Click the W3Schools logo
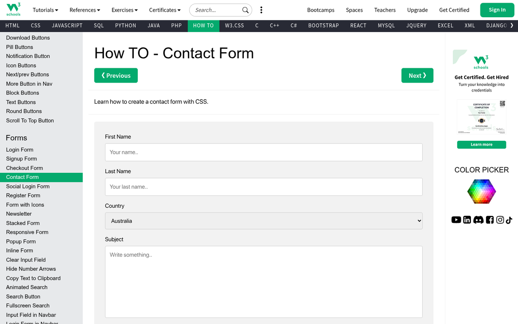Image resolution: width=518 pixels, height=324 pixels. (13, 10)
